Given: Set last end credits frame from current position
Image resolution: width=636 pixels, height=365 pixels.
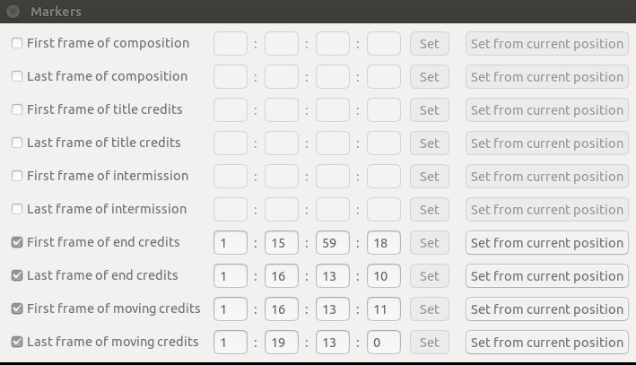Looking at the screenshot, I should [546, 276].
